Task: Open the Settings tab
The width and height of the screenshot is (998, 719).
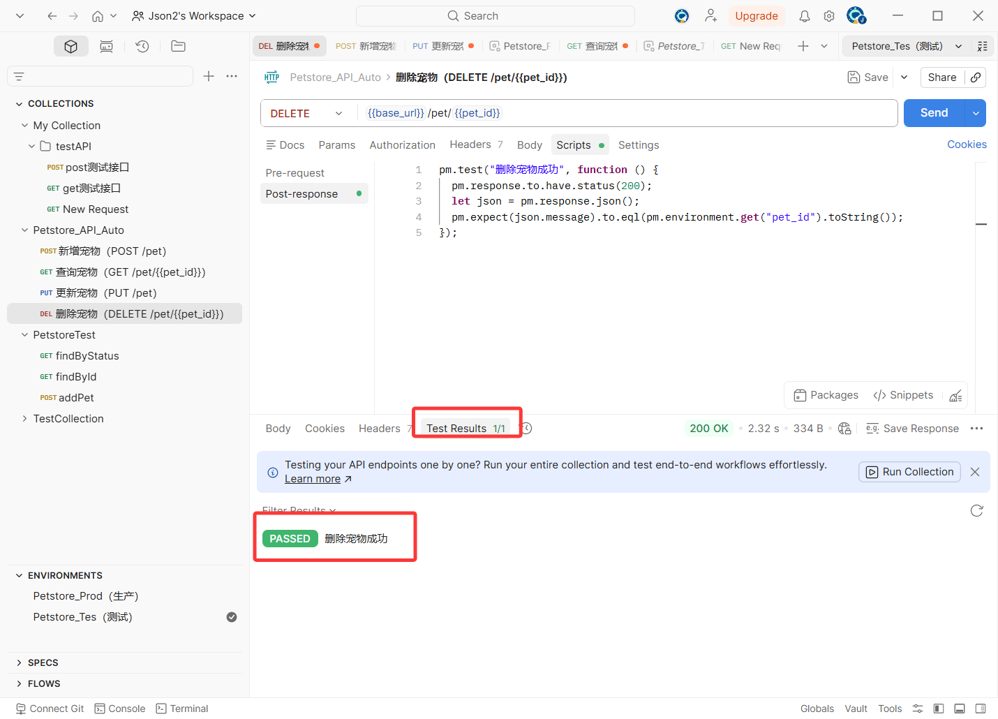Action: [x=639, y=145]
